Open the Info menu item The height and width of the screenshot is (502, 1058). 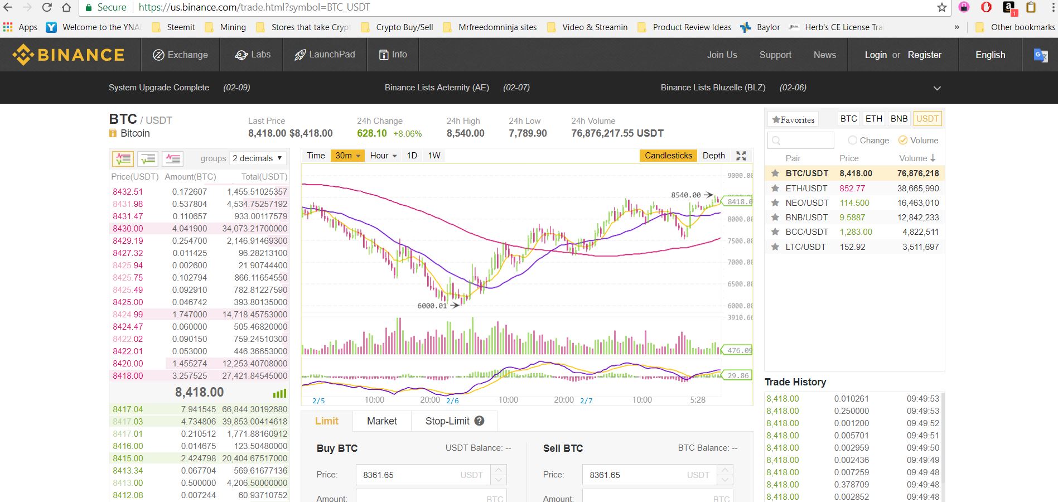tap(393, 55)
